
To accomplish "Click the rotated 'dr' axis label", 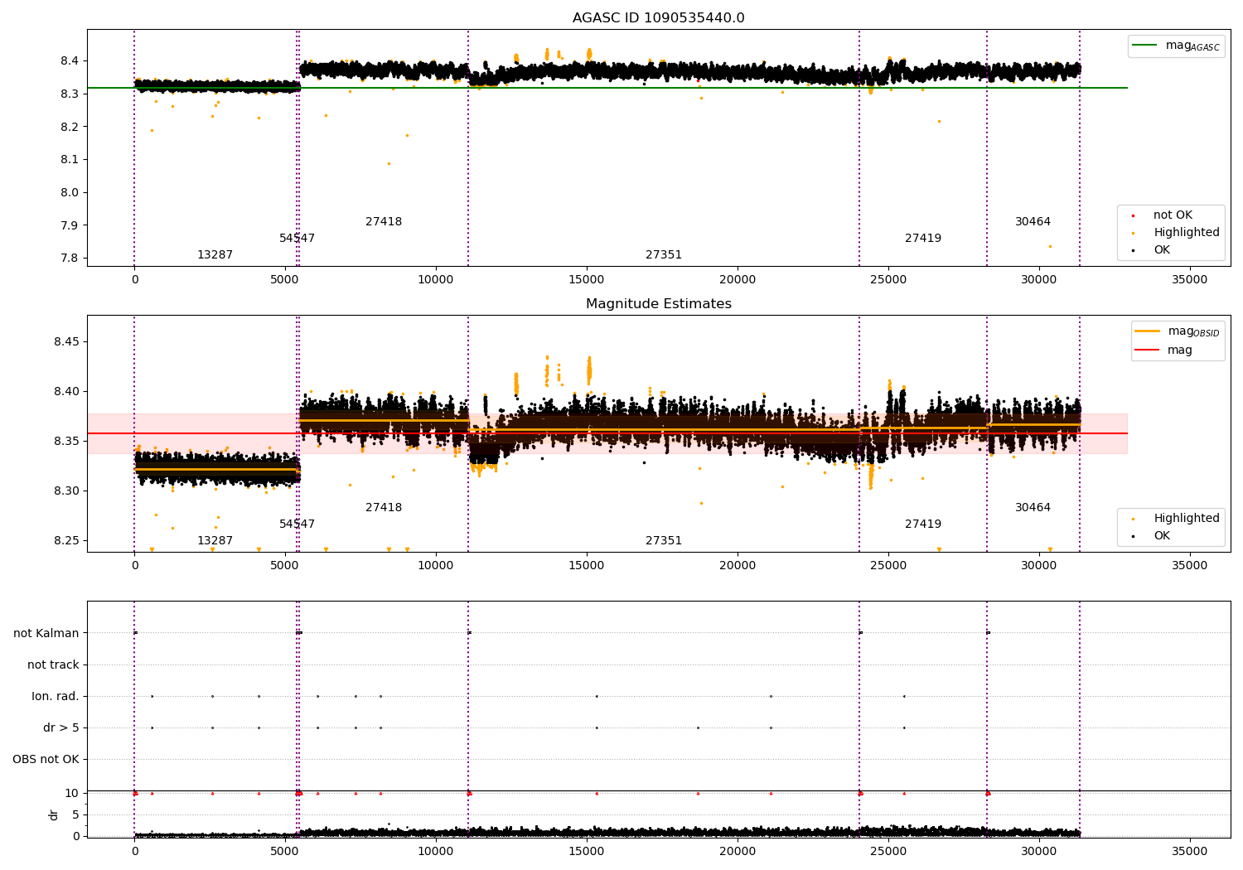I will pyautogui.click(x=54, y=814).
